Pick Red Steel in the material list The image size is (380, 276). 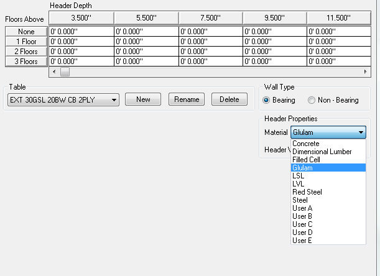307,192
